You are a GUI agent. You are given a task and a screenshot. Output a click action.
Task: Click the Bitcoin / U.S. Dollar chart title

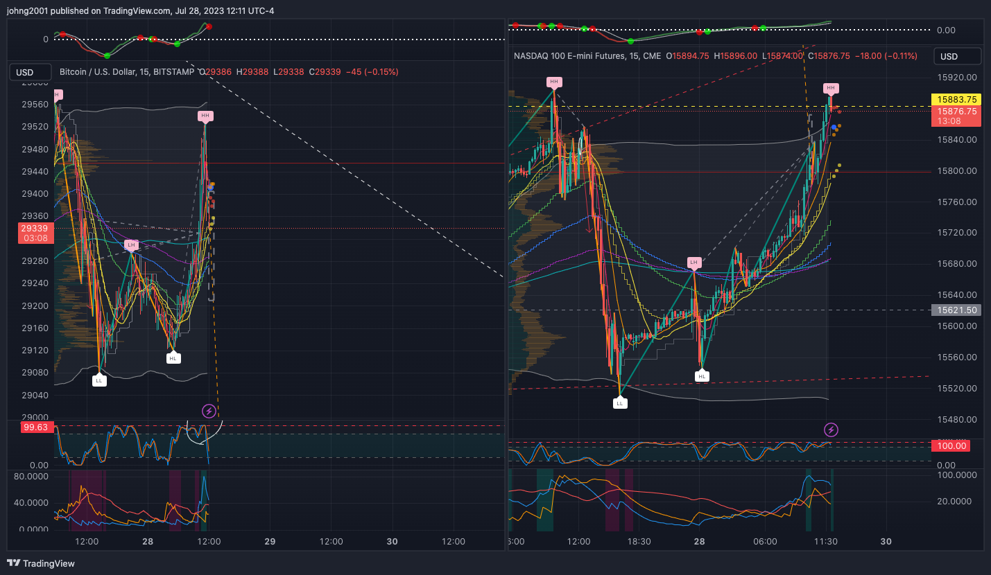click(127, 72)
